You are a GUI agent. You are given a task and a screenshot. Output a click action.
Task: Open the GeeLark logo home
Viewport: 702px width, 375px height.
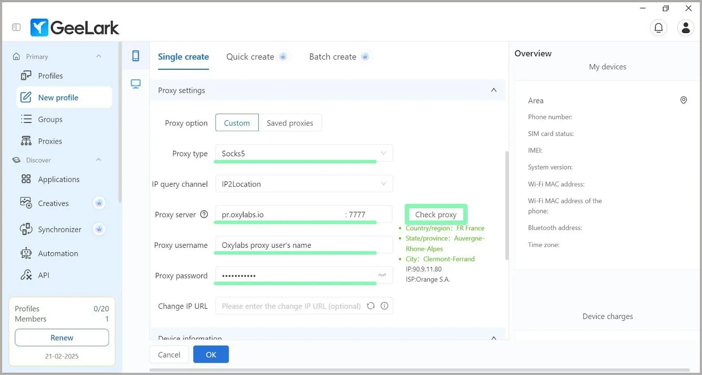75,28
